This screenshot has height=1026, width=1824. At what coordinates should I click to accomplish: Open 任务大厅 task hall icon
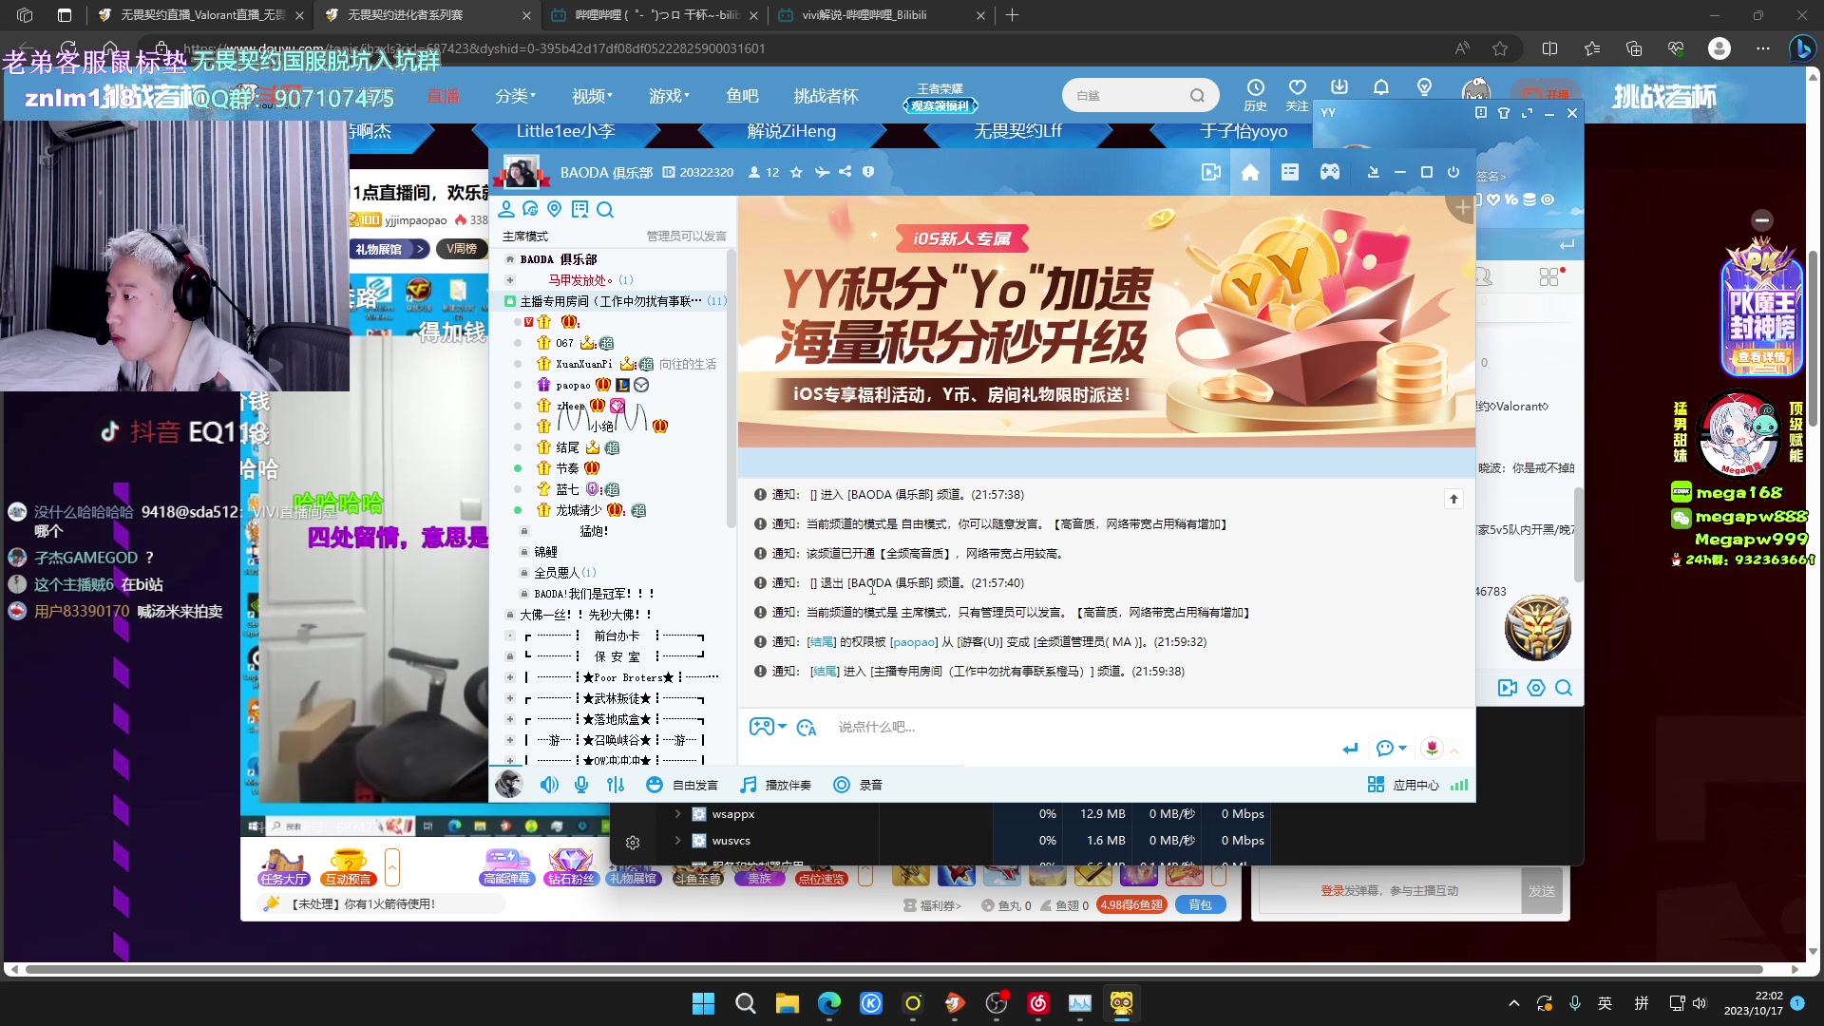coord(283,867)
